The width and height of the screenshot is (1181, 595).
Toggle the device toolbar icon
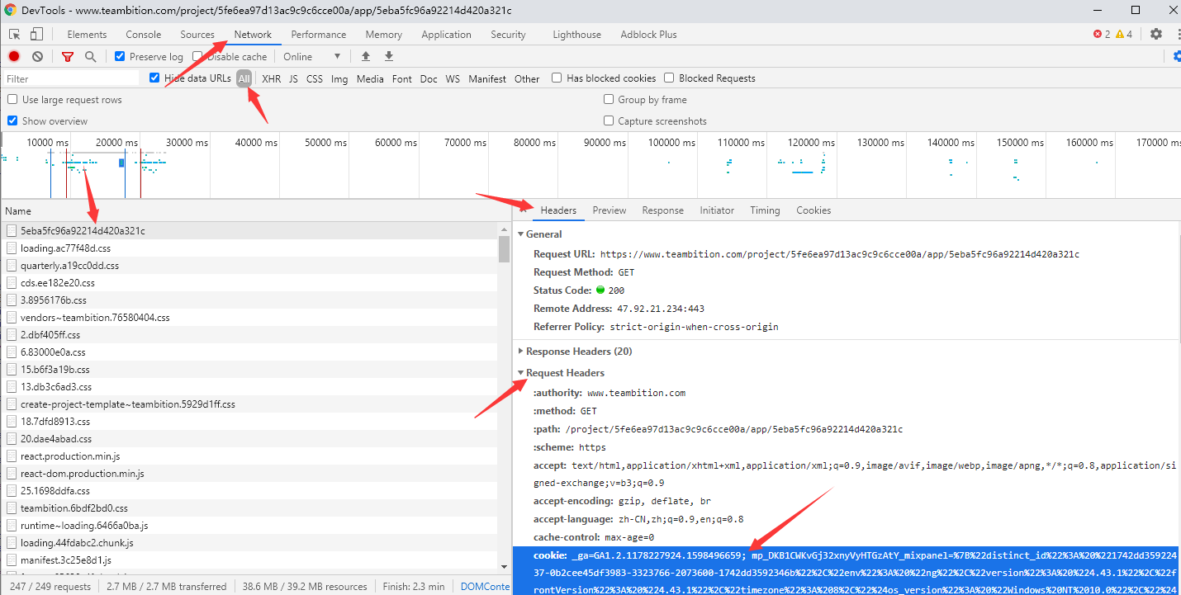[x=36, y=35]
